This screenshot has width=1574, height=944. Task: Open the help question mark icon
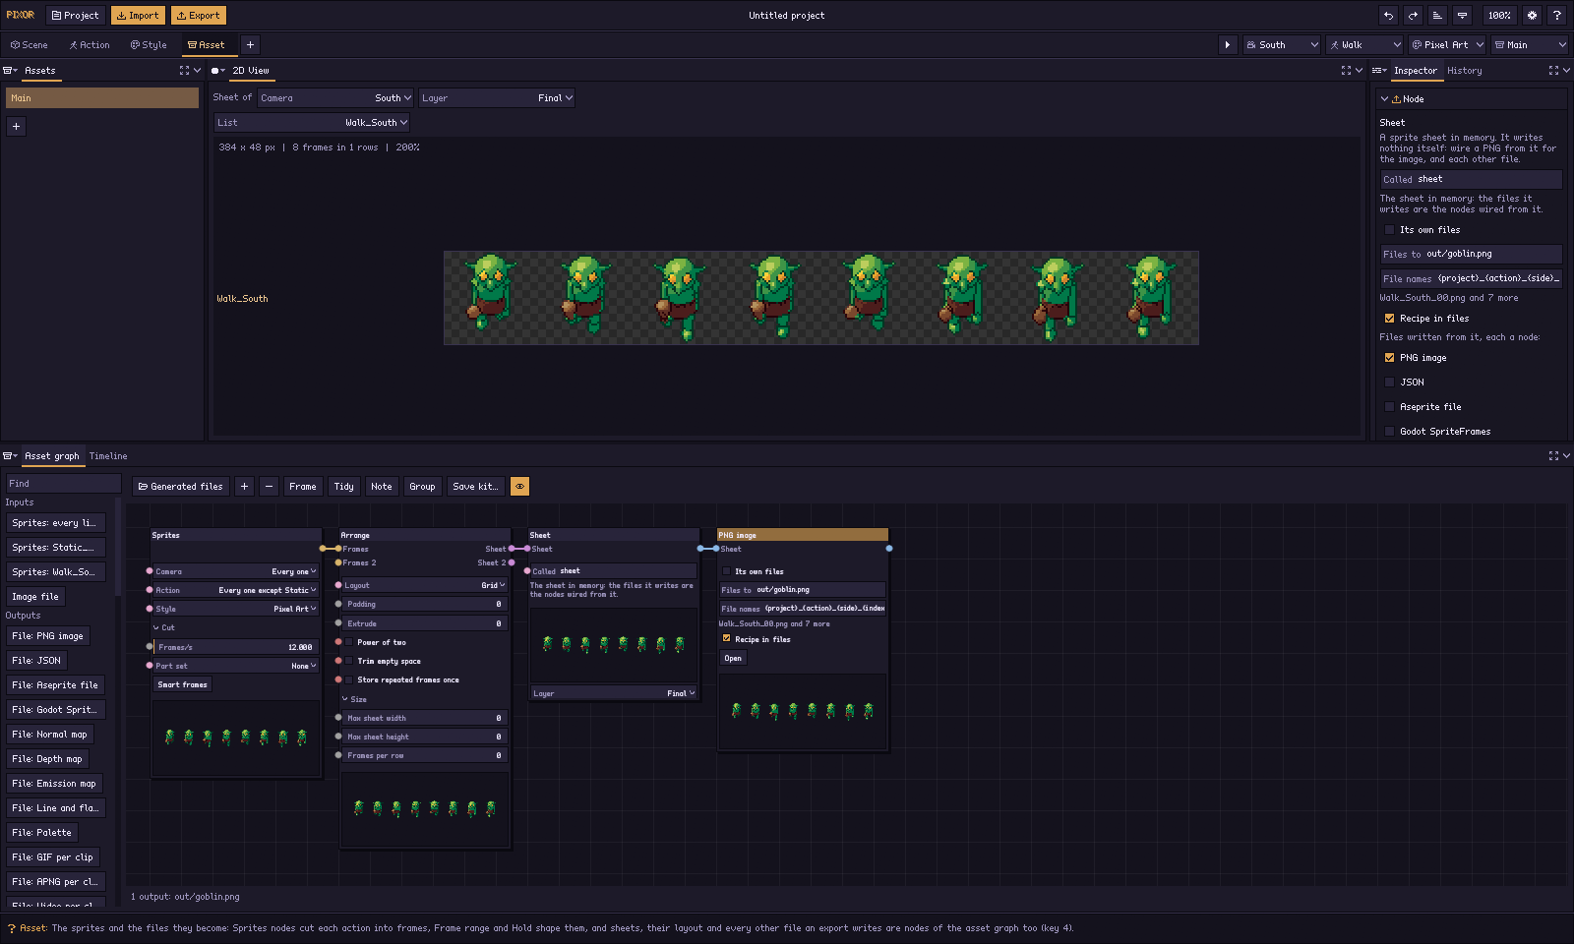1556,16
